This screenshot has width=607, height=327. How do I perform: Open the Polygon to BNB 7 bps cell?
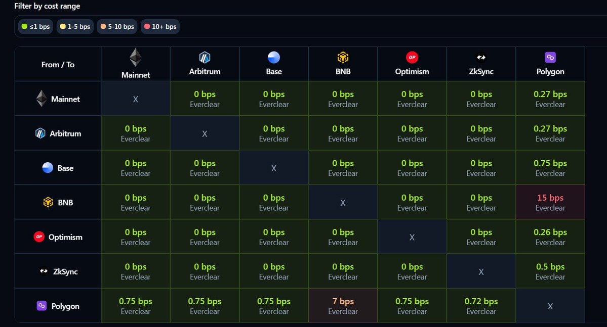click(x=343, y=305)
